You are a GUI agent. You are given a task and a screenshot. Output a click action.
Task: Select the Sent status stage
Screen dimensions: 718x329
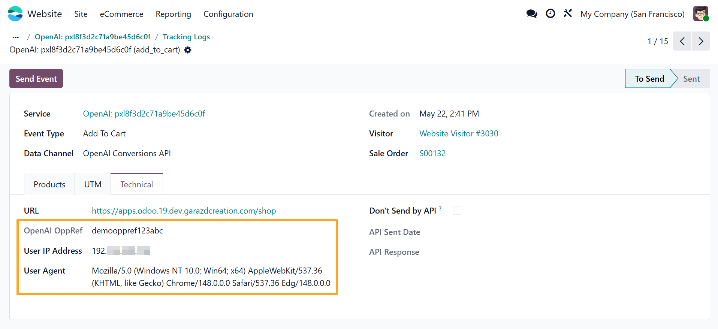click(x=691, y=79)
